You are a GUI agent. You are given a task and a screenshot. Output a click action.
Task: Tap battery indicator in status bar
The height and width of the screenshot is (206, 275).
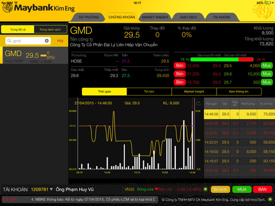tap(268, 3)
